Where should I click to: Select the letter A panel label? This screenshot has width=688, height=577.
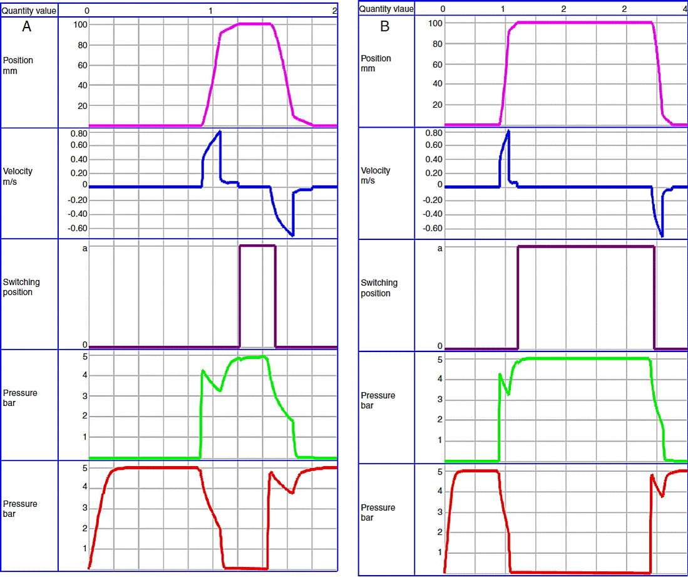click(x=26, y=26)
